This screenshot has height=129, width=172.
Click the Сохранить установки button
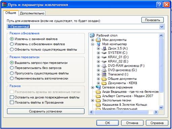(46, 111)
